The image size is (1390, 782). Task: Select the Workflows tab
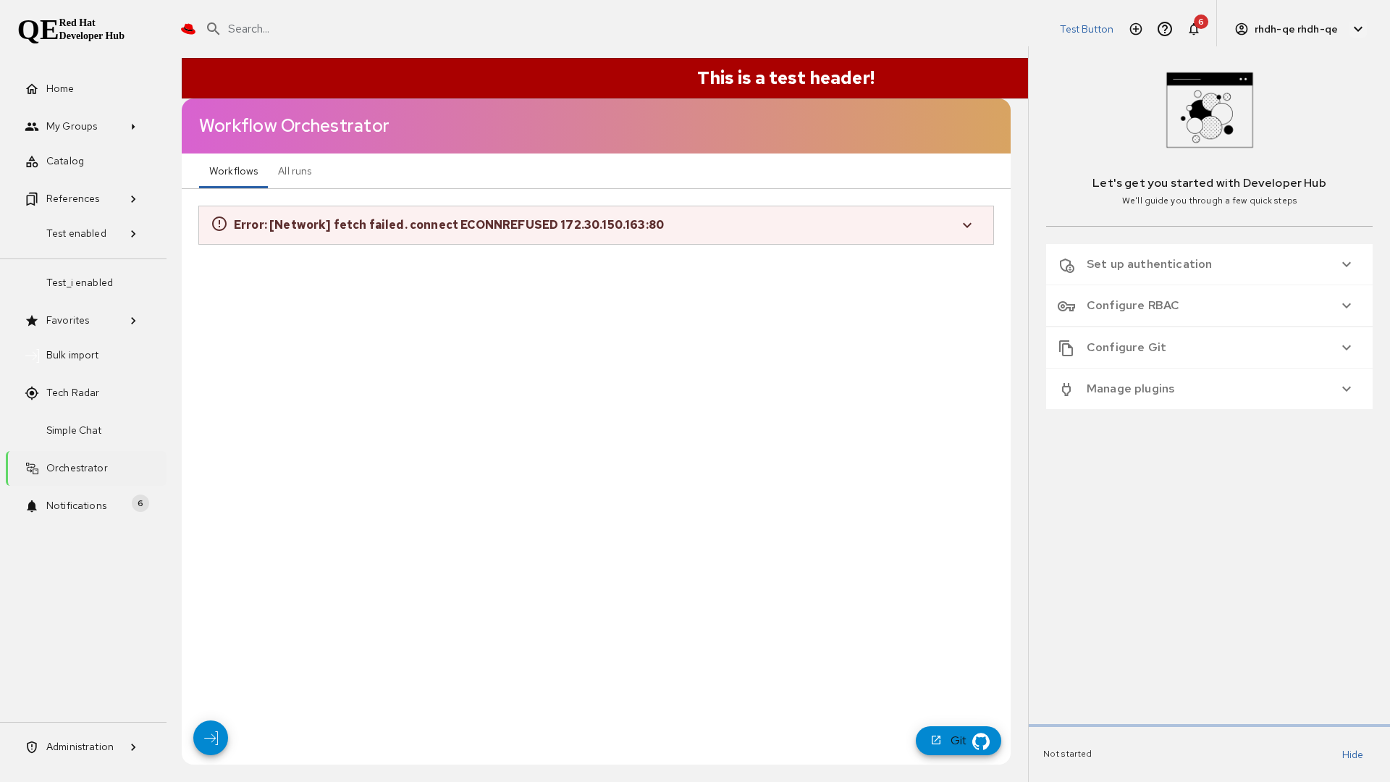click(x=233, y=172)
